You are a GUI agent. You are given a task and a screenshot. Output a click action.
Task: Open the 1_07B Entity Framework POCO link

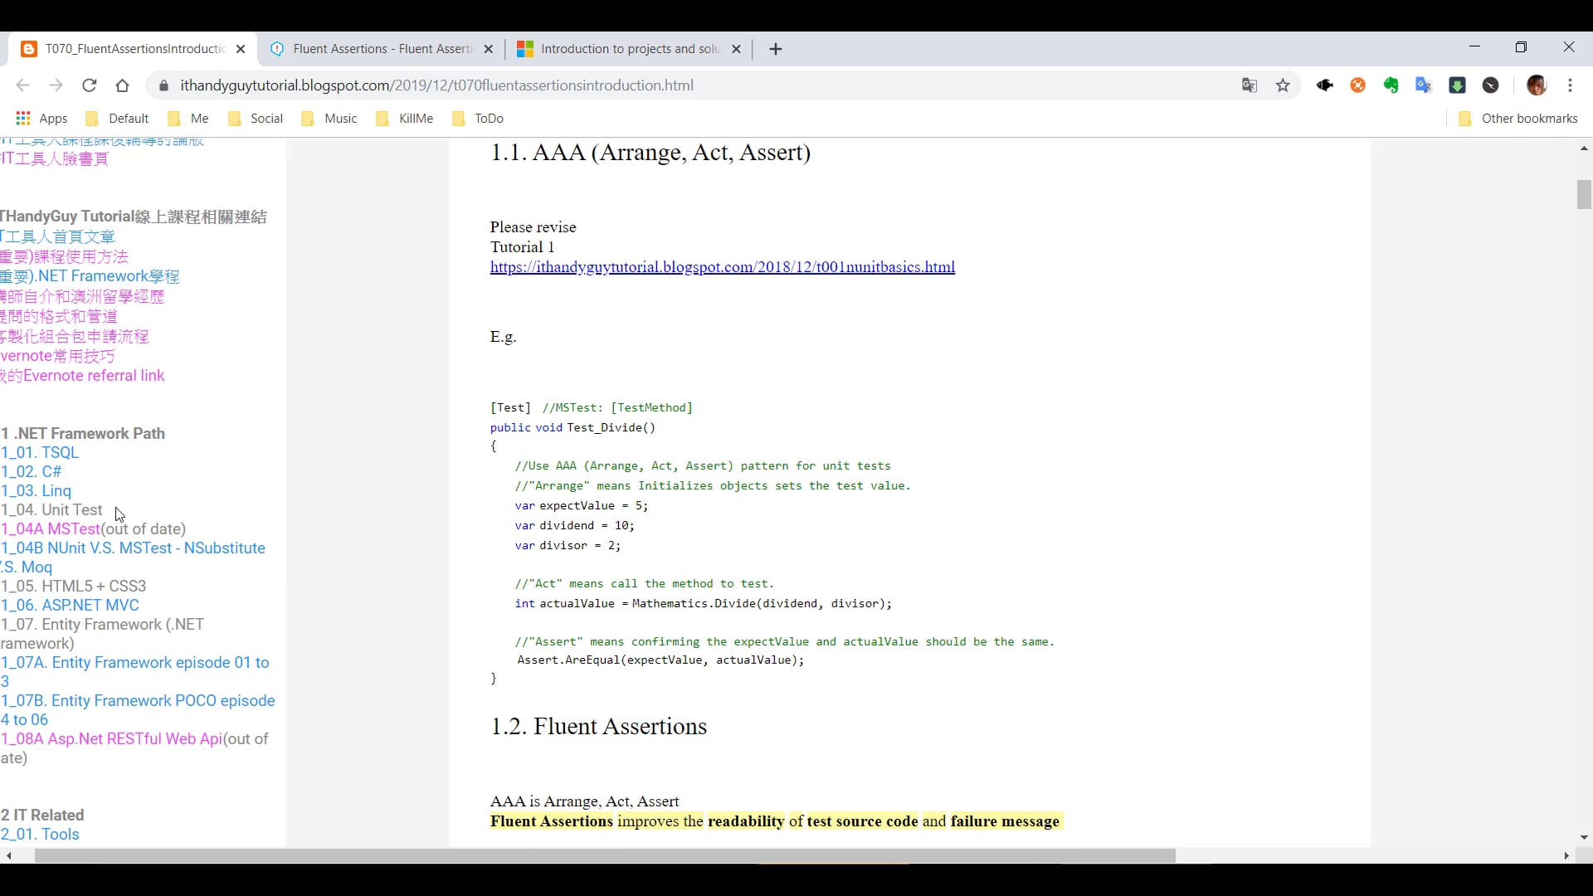[139, 700]
